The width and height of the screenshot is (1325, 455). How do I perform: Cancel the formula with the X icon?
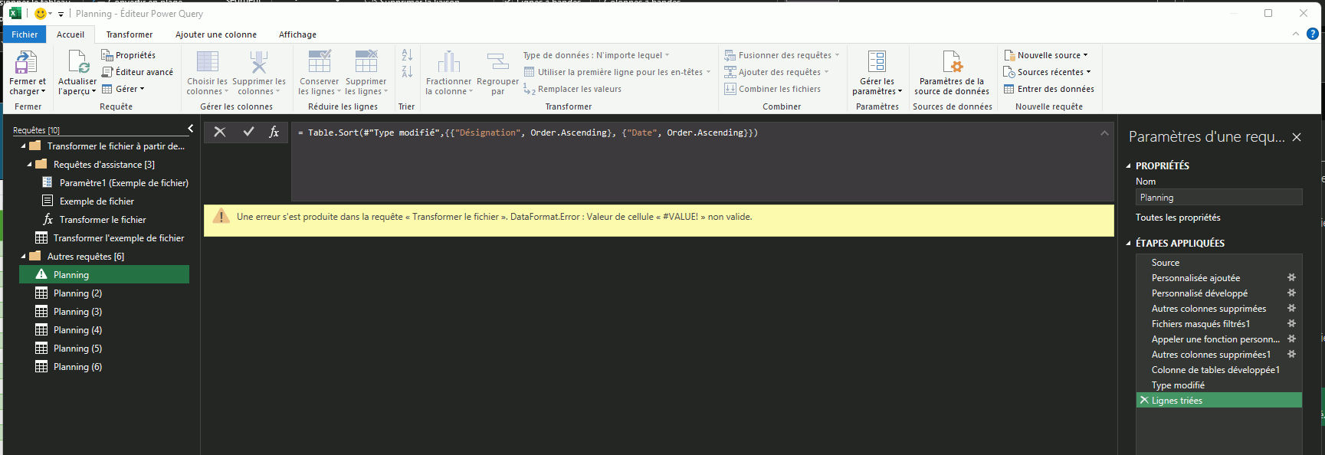pyautogui.click(x=220, y=132)
